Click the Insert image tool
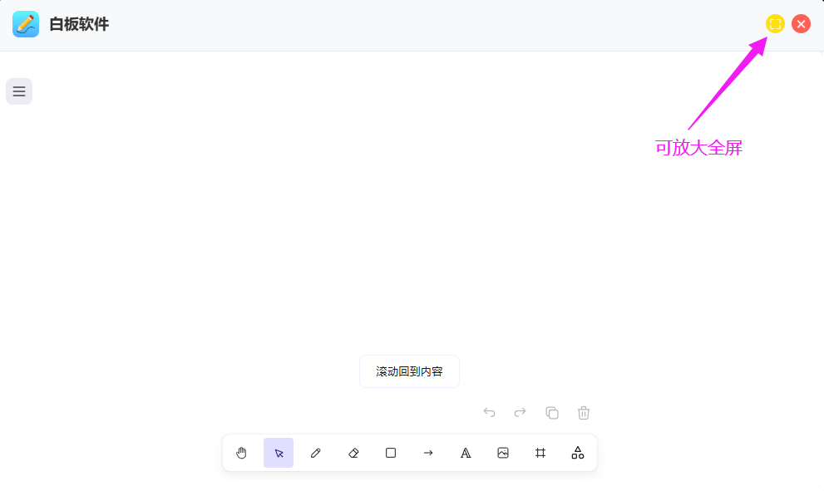 click(x=503, y=453)
